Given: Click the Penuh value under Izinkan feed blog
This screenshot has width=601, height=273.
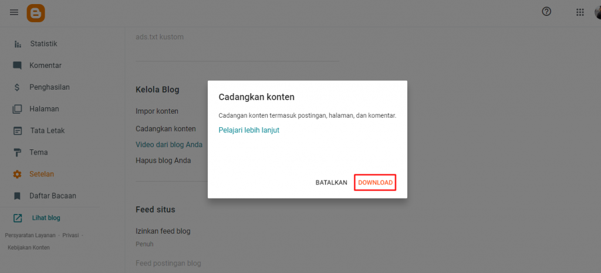Looking at the screenshot, I should (x=144, y=244).
